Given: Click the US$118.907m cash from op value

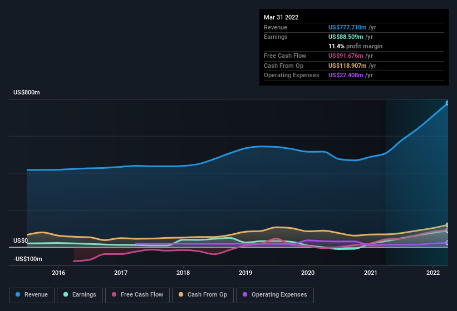Looking at the screenshot, I should coord(347,66).
